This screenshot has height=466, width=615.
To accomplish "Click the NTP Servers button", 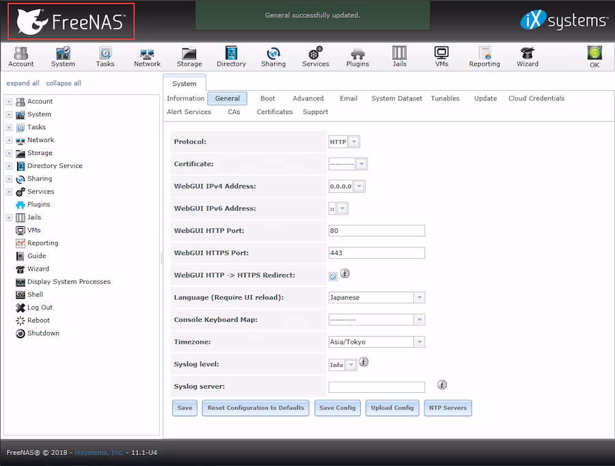I will [x=448, y=408].
